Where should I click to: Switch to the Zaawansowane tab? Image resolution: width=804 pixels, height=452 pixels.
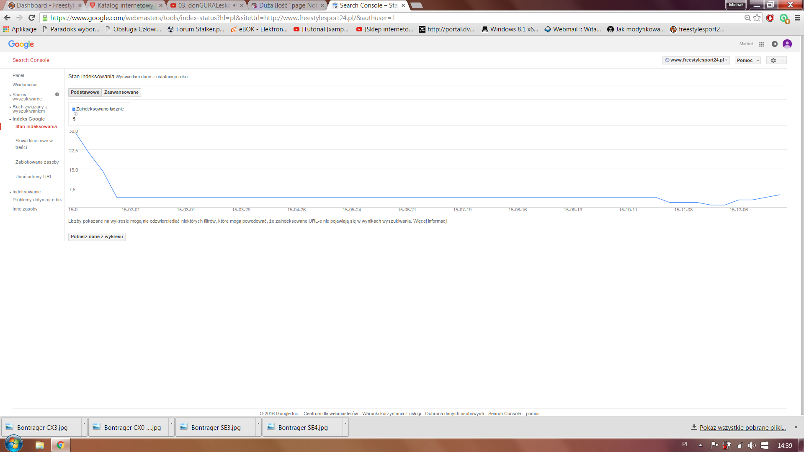(x=121, y=92)
